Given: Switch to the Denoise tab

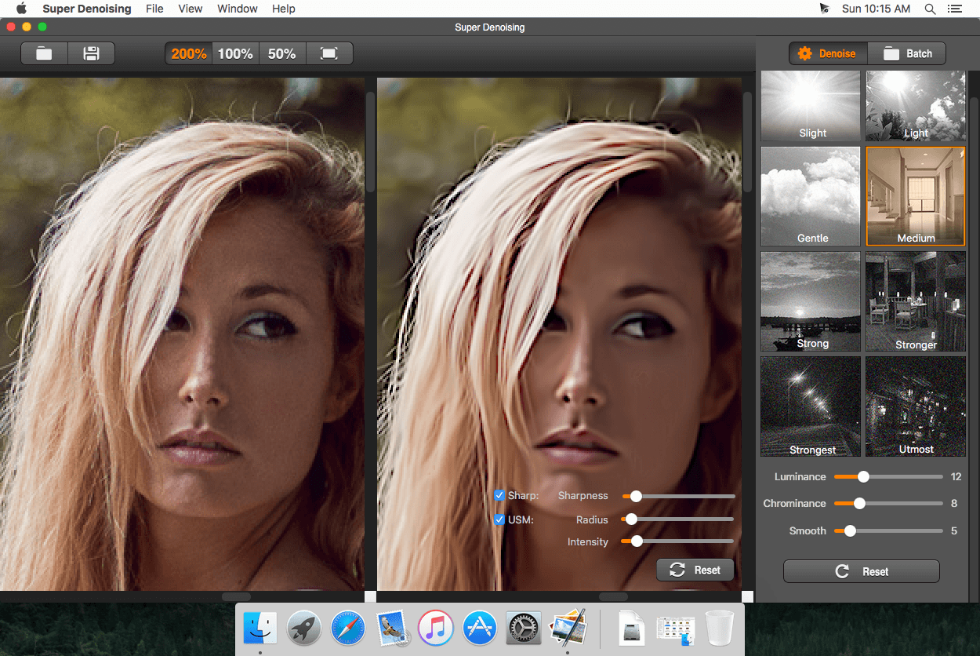Looking at the screenshot, I should 828,53.
